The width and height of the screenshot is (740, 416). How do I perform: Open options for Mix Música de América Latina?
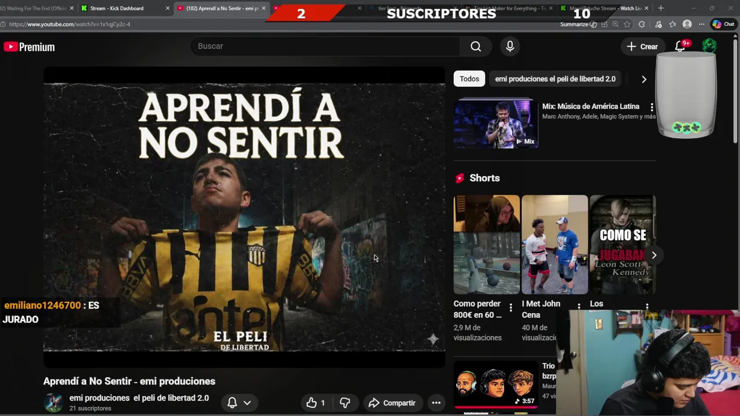coord(652,107)
